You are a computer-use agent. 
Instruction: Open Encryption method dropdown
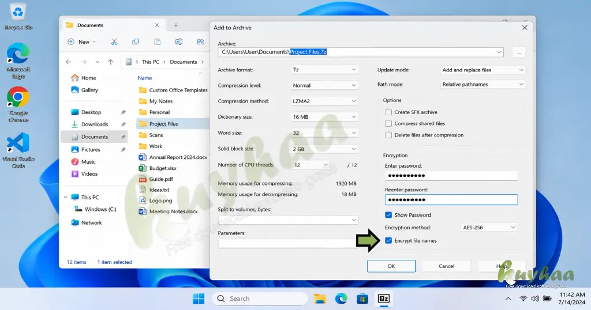tap(489, 228)
